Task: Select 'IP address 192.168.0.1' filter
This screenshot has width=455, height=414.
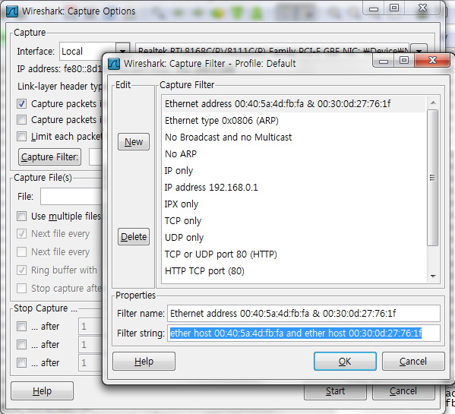Action: 294,188
